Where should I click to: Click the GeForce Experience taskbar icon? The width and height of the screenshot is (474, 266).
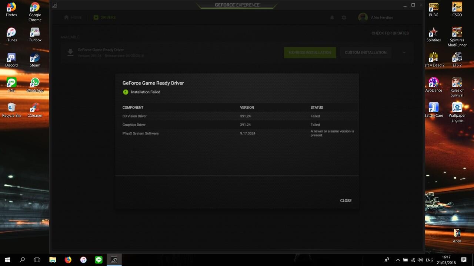pyautogui.click(x=114, y=260)
